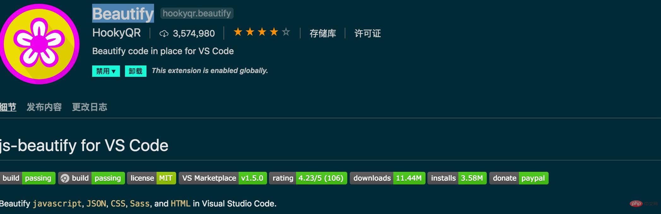Image resolution: width=661 pixels, height=214 pixels.
Task: Click the HookyQR publisher name
Action: click(116, 33)
